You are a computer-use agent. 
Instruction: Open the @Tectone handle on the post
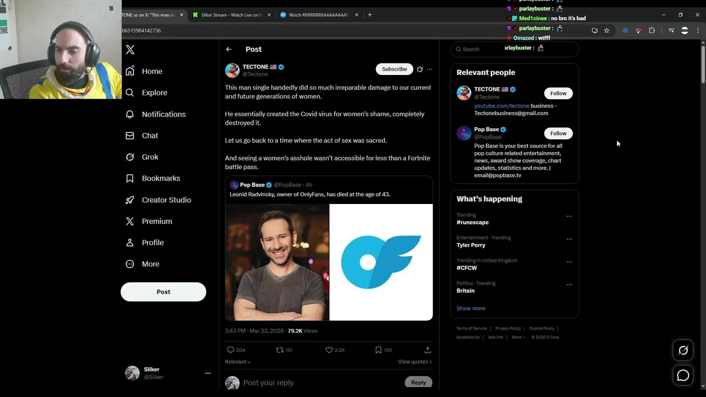(255, 74)
